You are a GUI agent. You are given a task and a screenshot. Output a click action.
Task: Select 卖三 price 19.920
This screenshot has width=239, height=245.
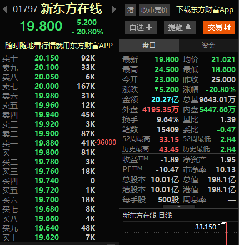(x=47, y=124)
